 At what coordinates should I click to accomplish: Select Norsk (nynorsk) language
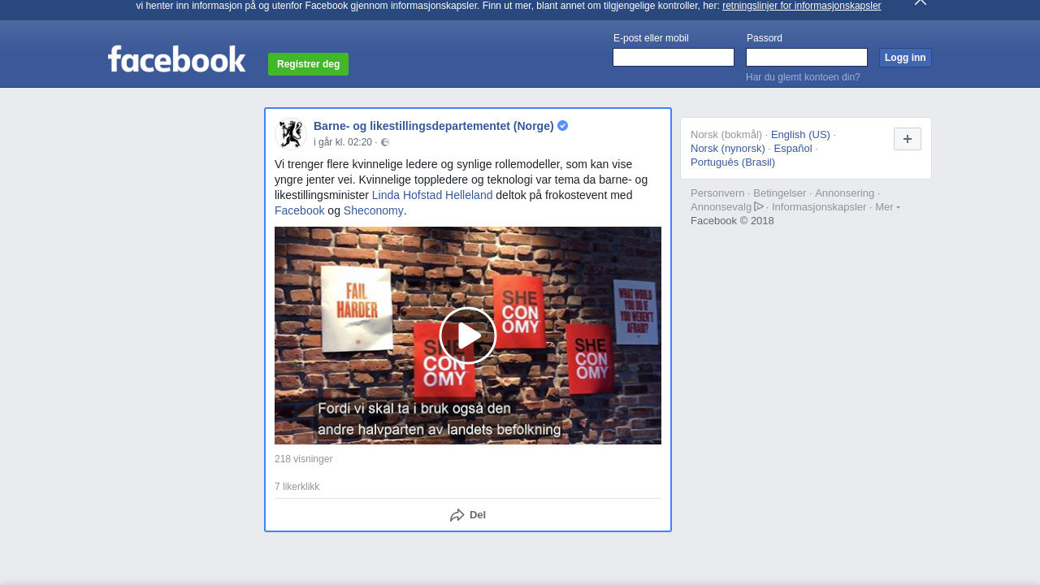(727, 149)
